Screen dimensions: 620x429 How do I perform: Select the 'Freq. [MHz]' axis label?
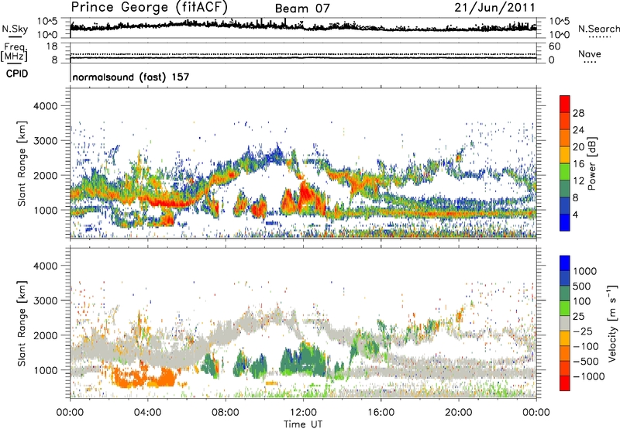click(x=14, y=52)
